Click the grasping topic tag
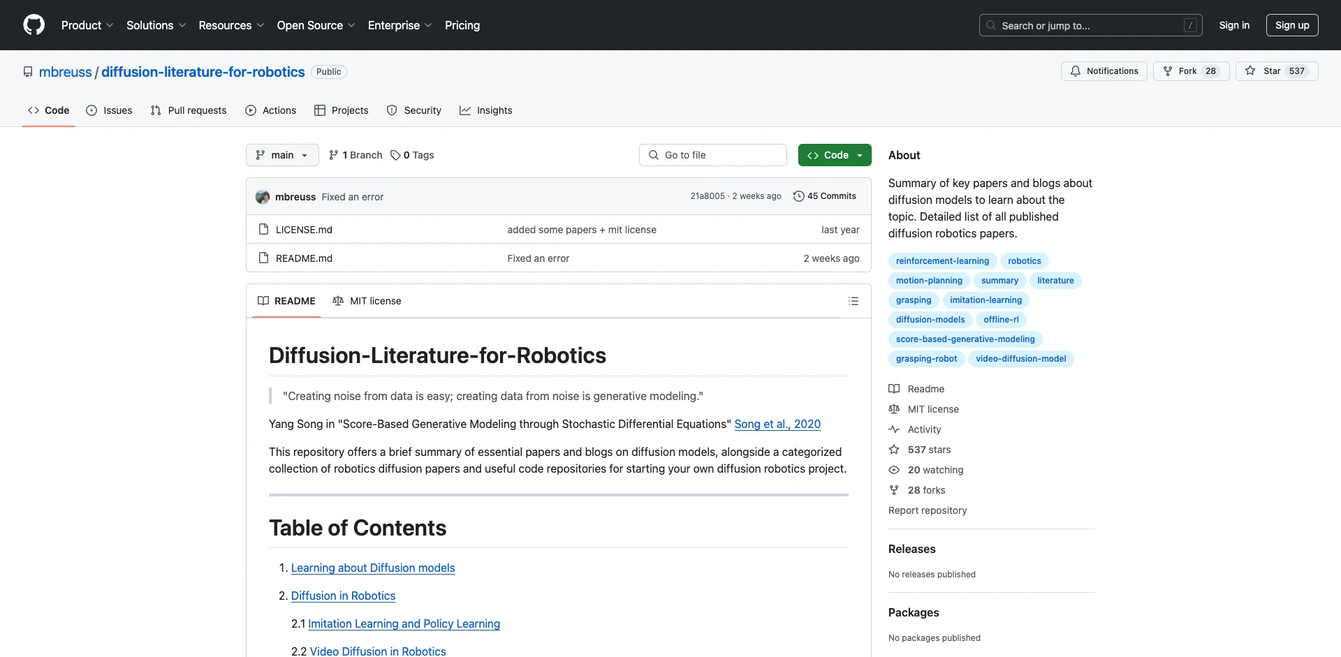Viewport: 1341px width, 657px height. pos(914,300)
